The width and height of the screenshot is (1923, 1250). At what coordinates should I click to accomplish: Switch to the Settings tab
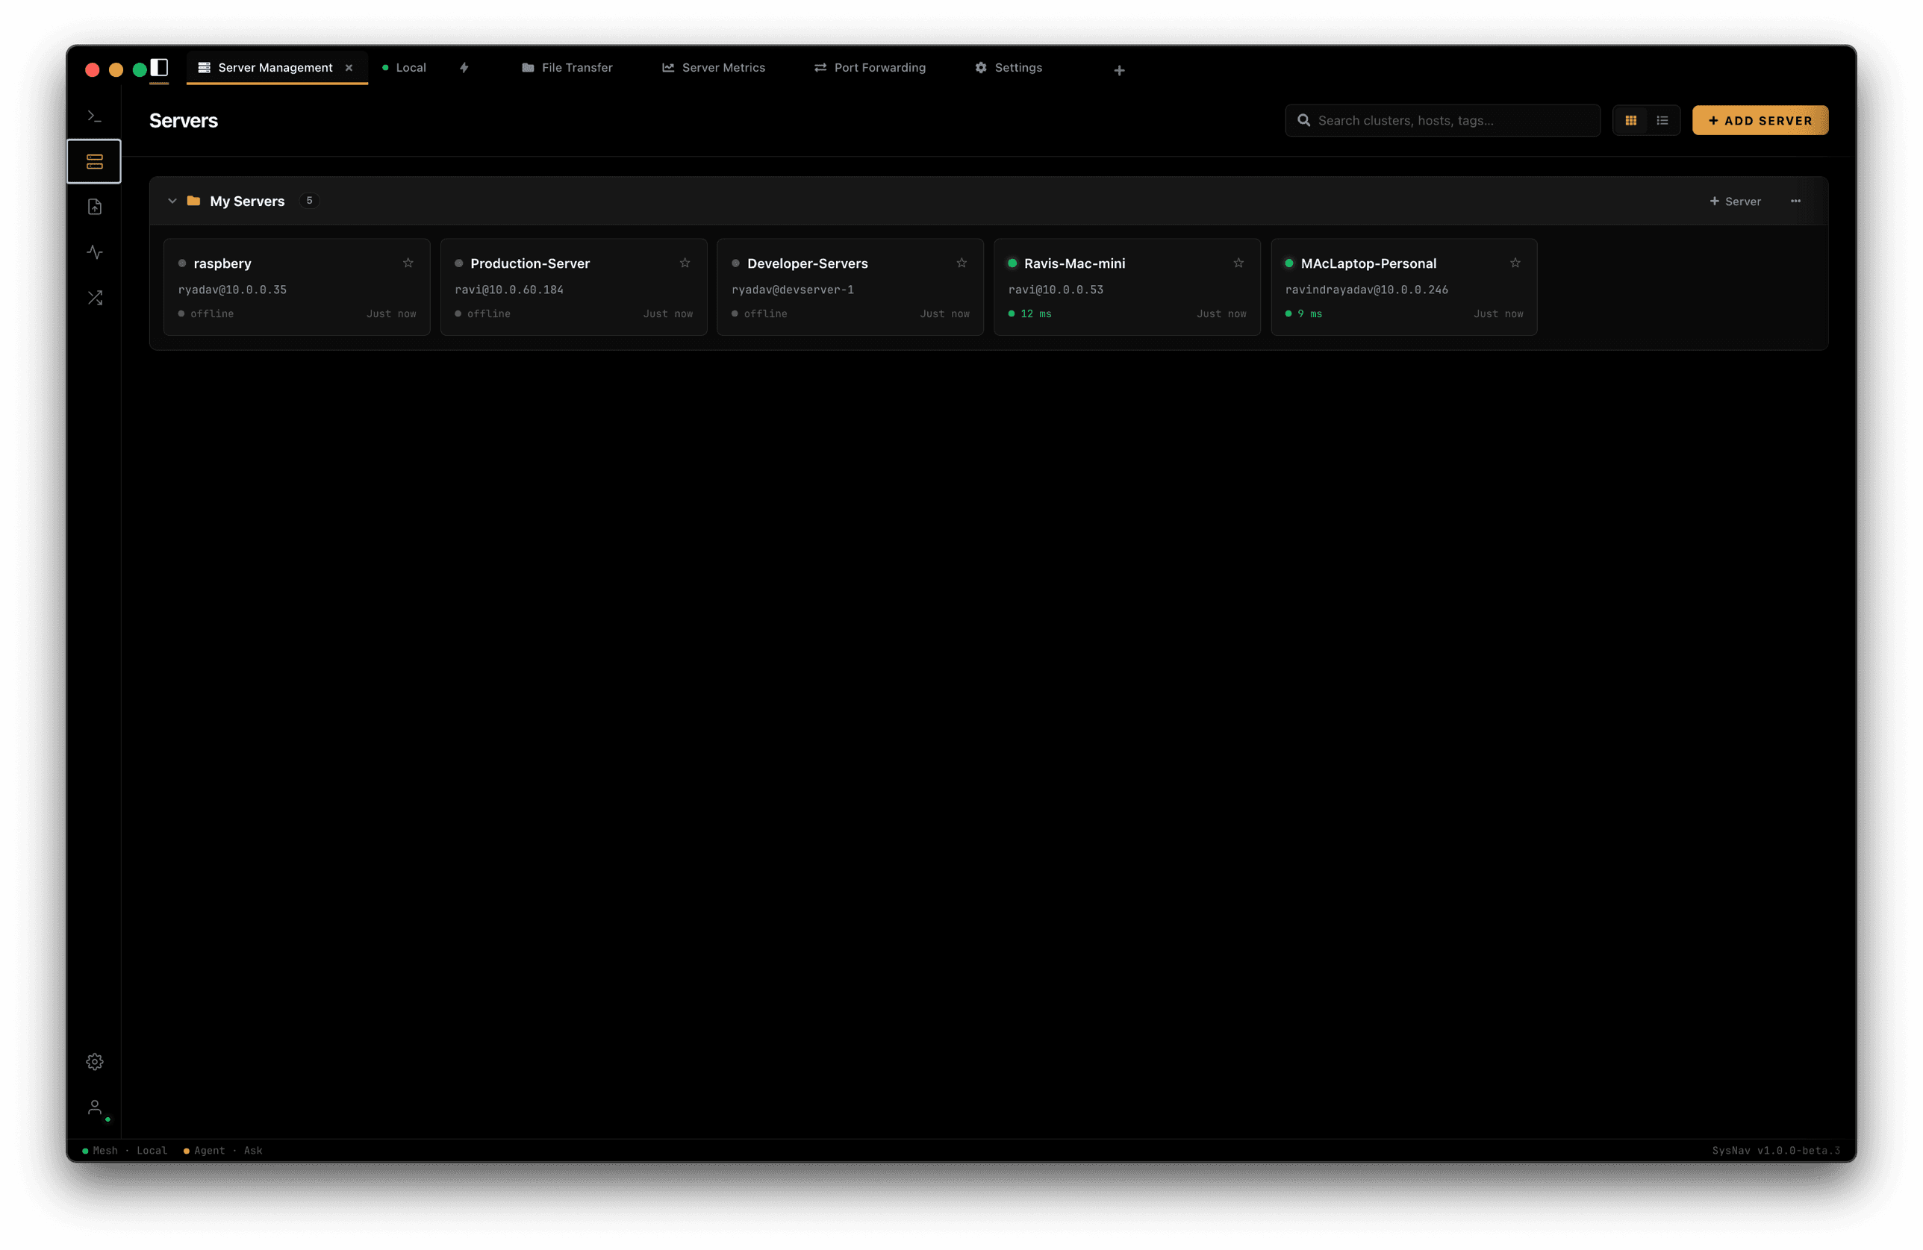point(1009,68)
